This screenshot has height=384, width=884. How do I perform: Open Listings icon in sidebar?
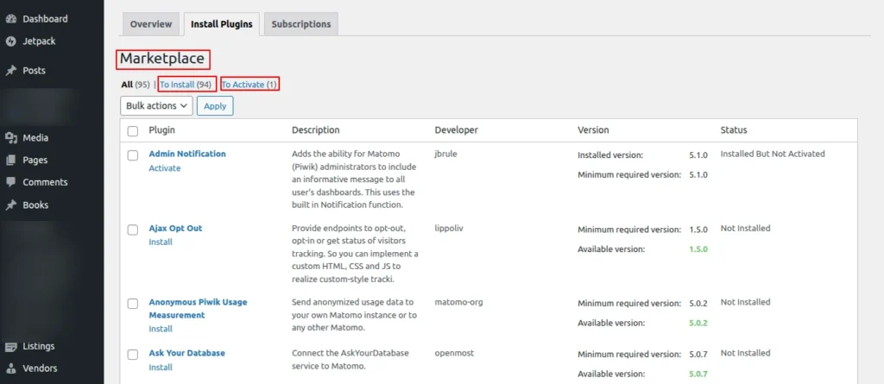(10, 347)
